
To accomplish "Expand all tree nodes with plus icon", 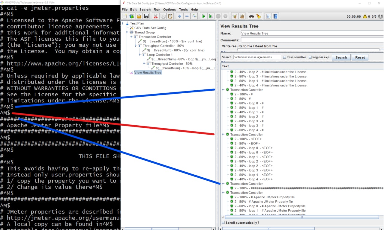I will pyautogui.click(x=179, y=16).
